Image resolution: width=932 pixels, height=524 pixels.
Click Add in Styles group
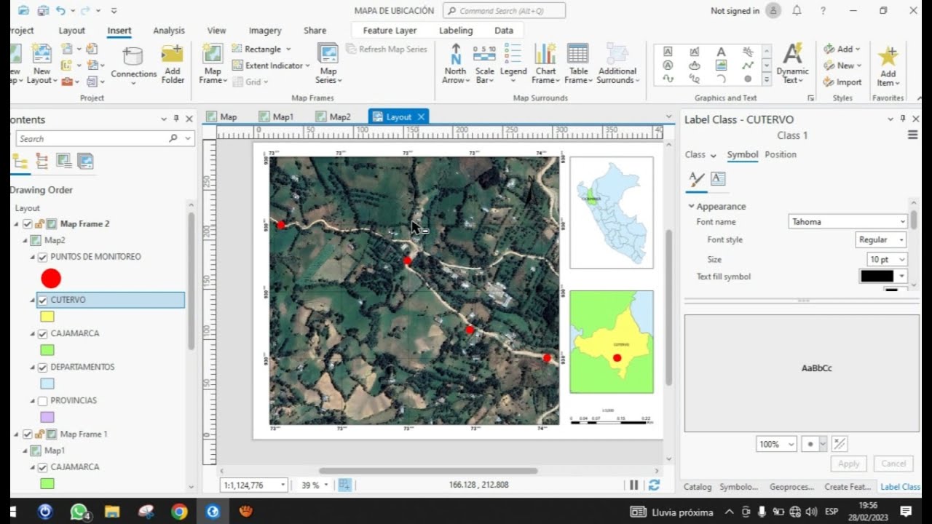tap(842, 49)
